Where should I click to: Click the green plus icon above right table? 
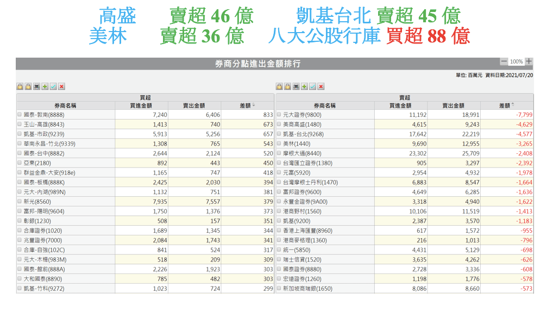[x=304, y=86]
